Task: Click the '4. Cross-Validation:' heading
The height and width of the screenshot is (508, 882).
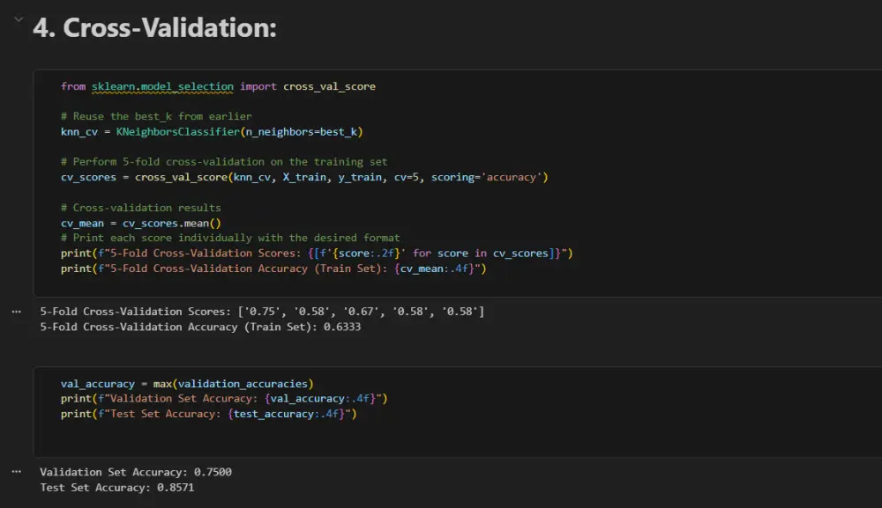Action: (x=154, y=27)
